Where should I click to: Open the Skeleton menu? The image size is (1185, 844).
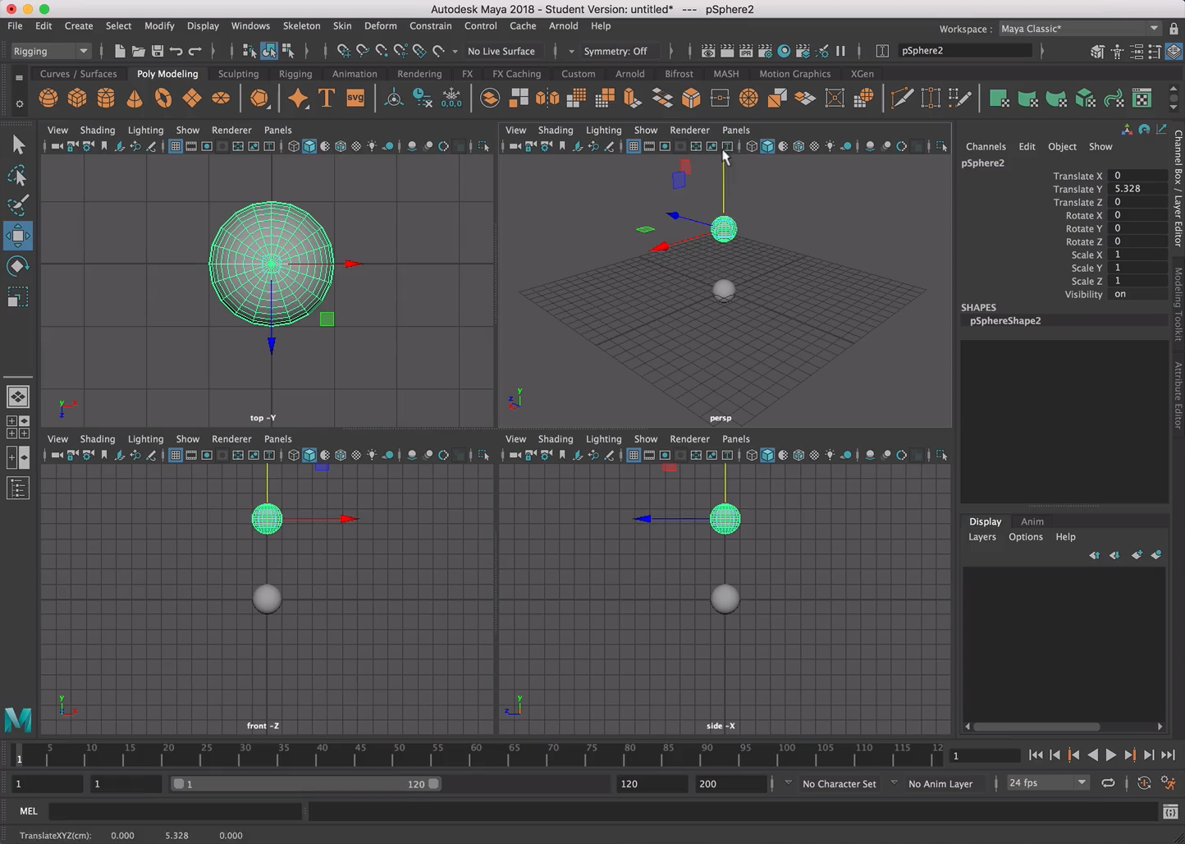pyautogui.click(x=301, y=25)
